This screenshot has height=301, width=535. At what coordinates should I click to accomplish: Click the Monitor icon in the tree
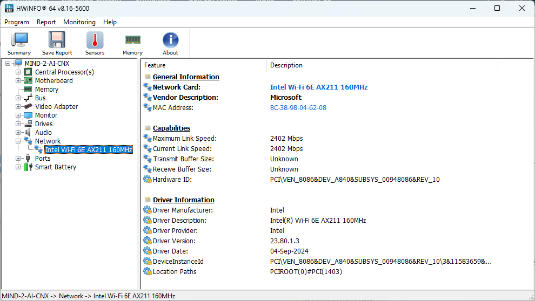(x=28, y=115)
